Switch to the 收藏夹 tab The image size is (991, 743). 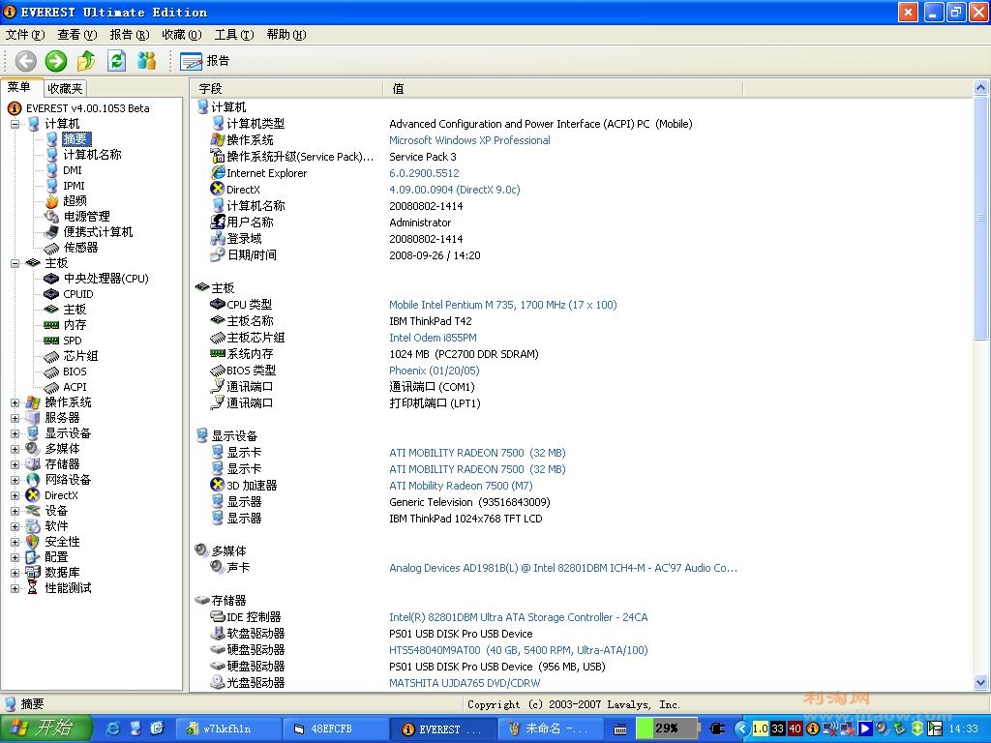pyautogui.click(x=65, y=88)
